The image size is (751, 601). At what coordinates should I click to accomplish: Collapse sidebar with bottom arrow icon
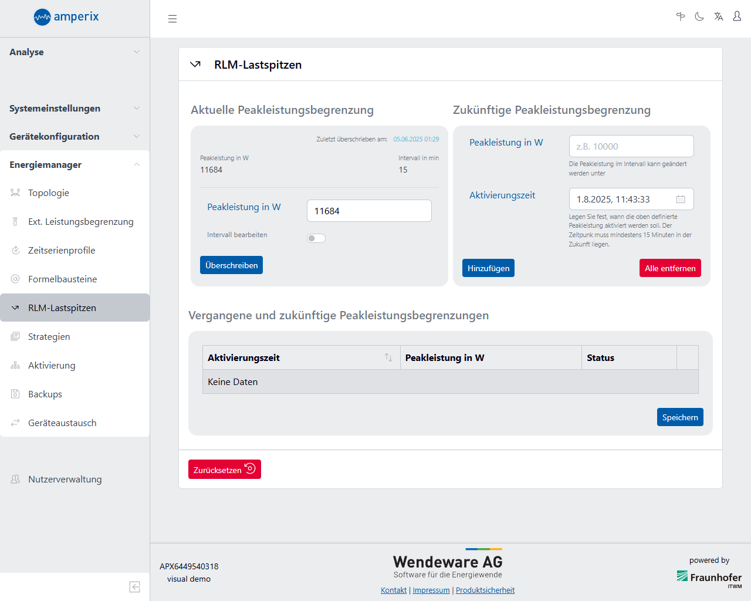pyautogui.click(x=134, y=587)
